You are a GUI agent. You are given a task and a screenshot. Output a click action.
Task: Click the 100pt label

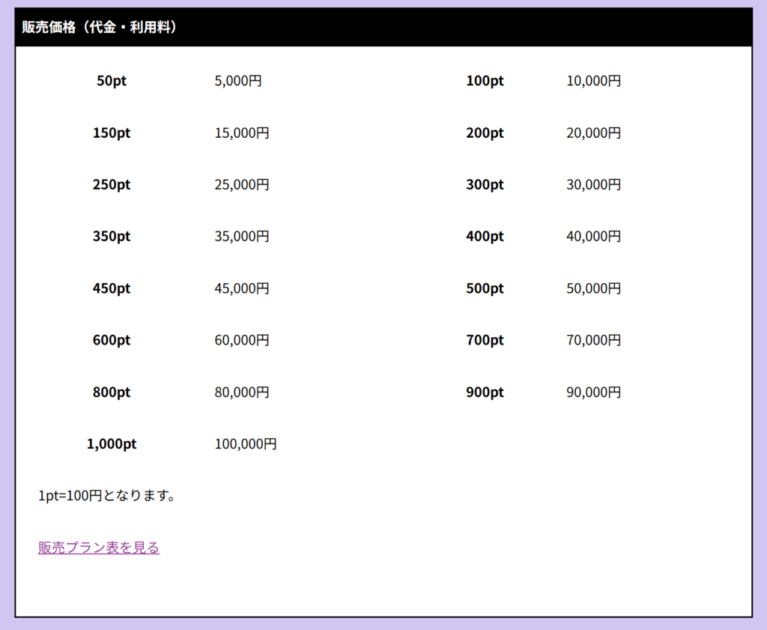coord(485,81)
